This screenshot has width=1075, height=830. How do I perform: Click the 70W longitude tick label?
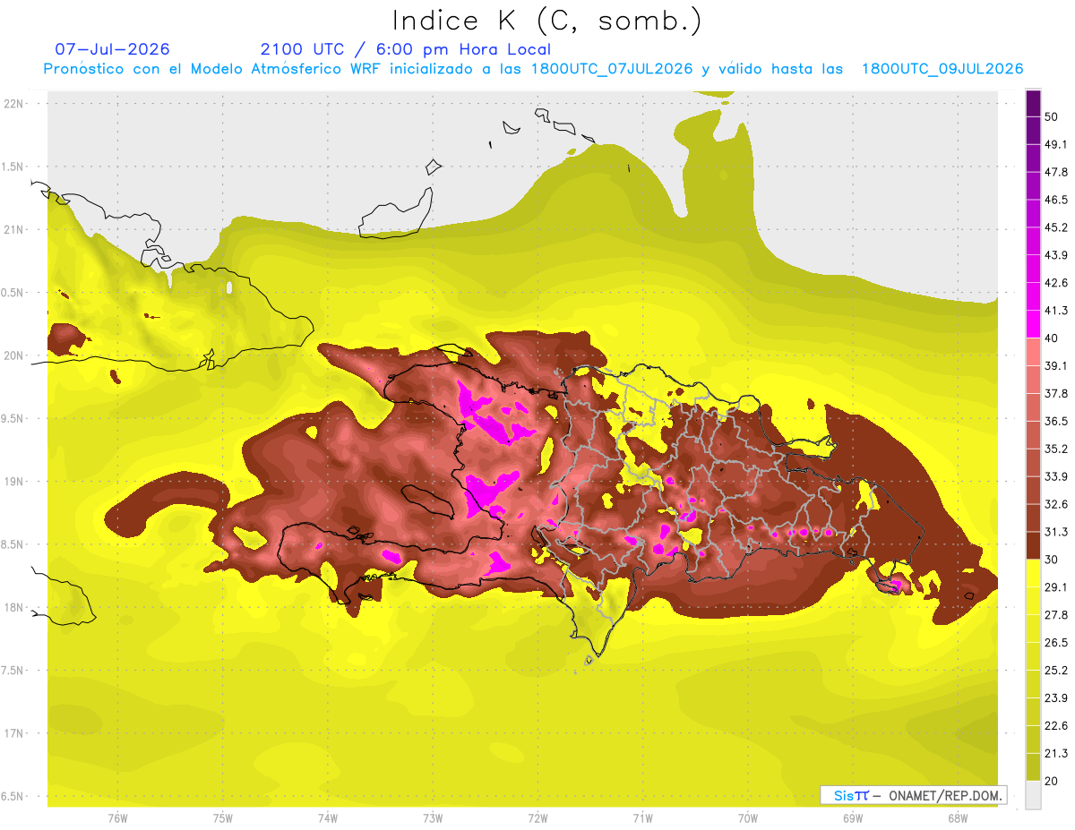pyautogui.click(x=747, y=817)
